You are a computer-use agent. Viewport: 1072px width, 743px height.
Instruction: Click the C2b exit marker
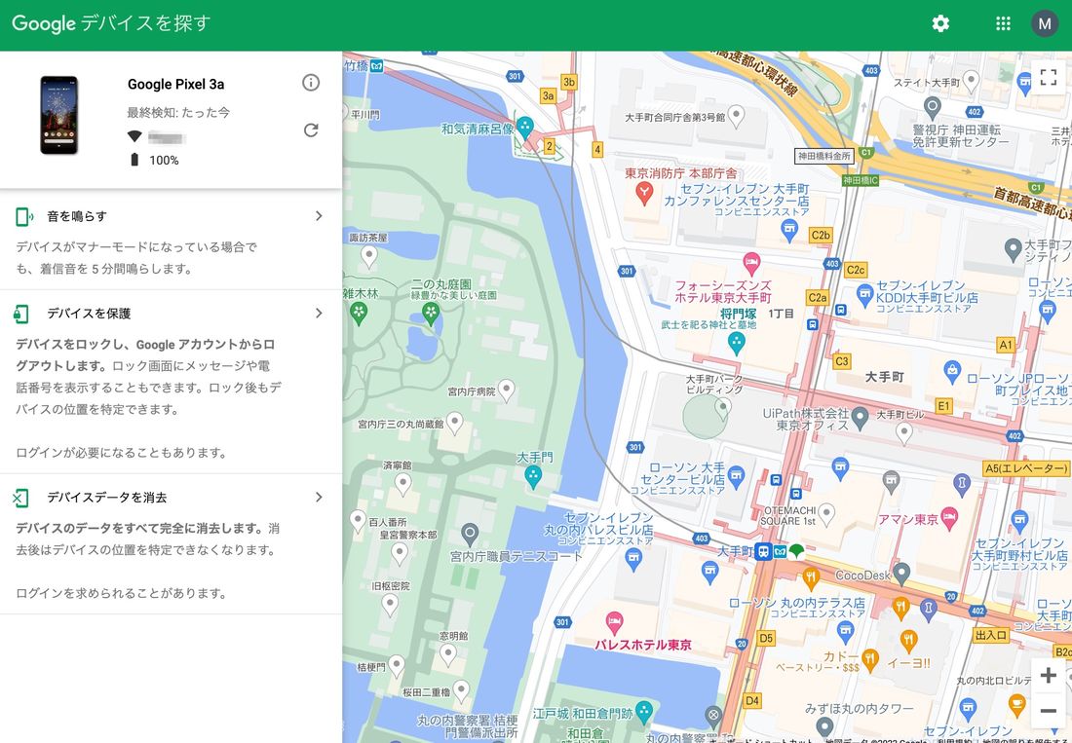[821, 235]
